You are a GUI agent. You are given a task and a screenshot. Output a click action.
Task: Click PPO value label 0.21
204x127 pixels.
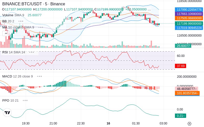[181, 116]
